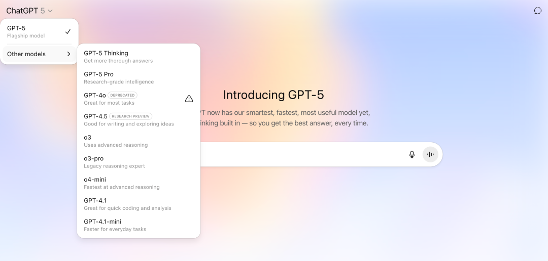Start voice mode with the waveform icon
The image size is (548, 261).
[x=430, y=154]
